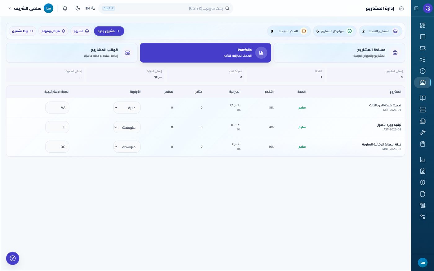Open the help question mark button
This screenshot has height=271, width=434.
pos(13,258)
